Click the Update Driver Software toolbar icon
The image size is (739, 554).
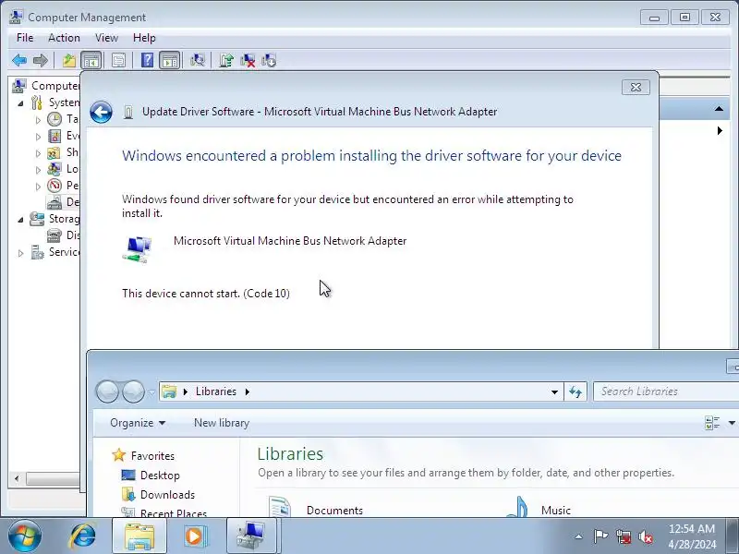226,60
